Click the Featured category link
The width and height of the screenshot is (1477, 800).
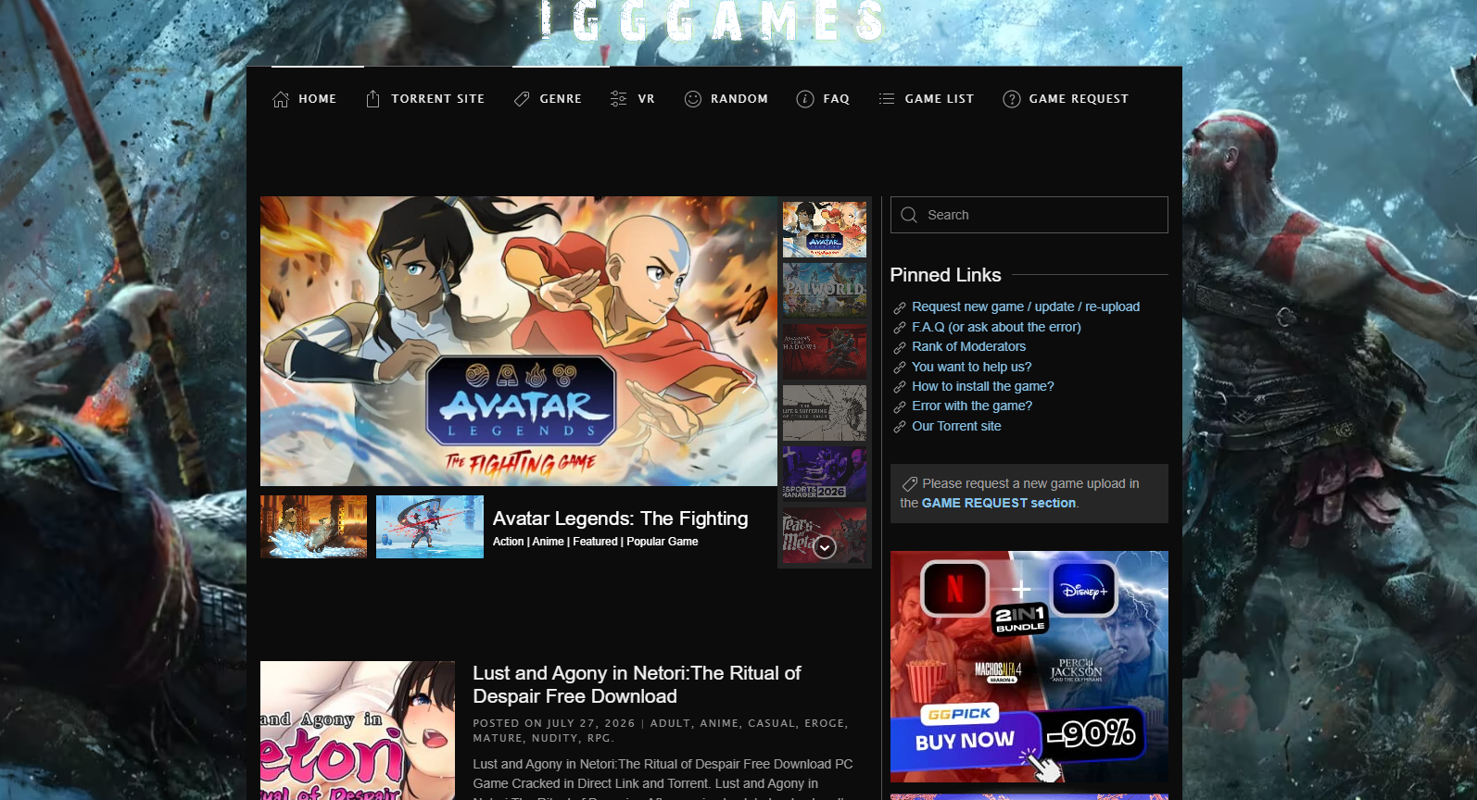tap(595, 542)
